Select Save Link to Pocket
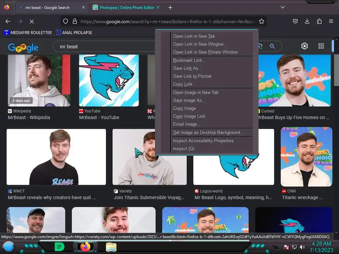The height and width of the screenshot is (254, 339). pyautogui.click(x=192, y=76)
